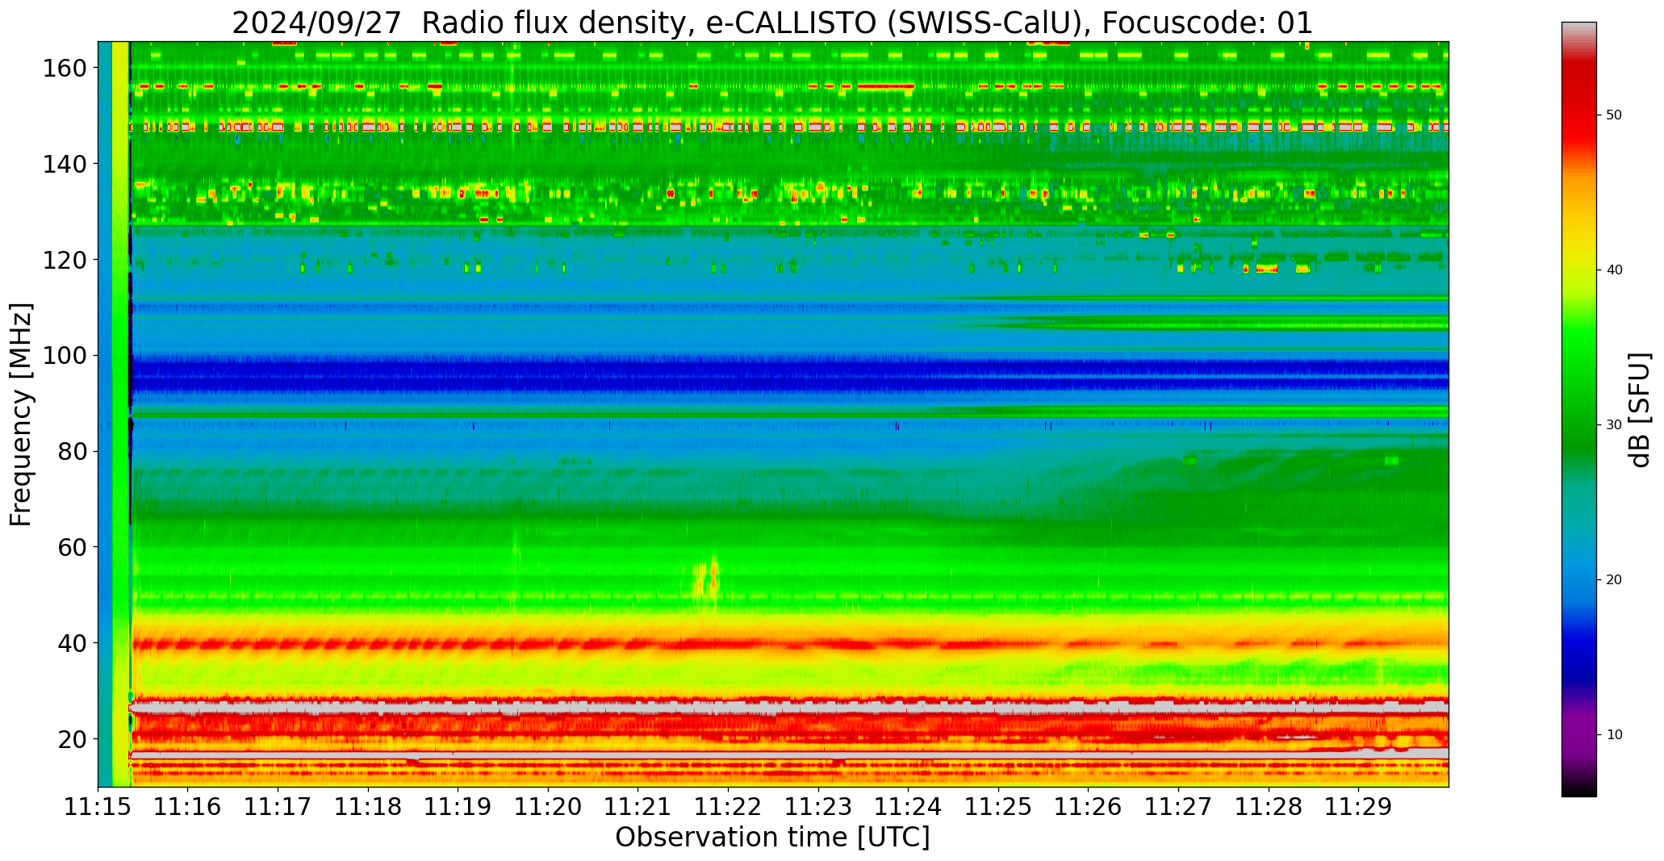Image resolution: width=1664 pixels, height=861 pixels.
Task: Click the colorbar tick label 30
Action: coord(1614,425)
